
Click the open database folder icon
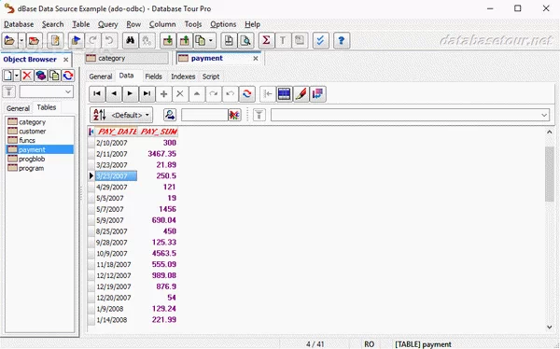(9, 40)
